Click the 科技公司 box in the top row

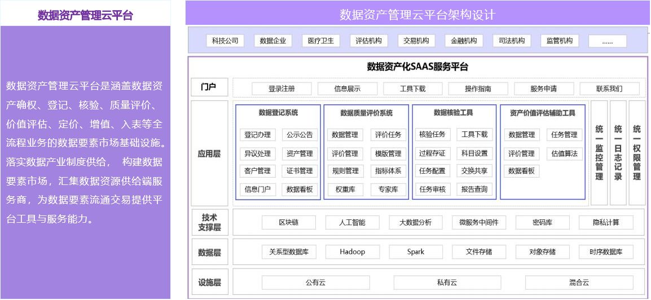point(225,41)
